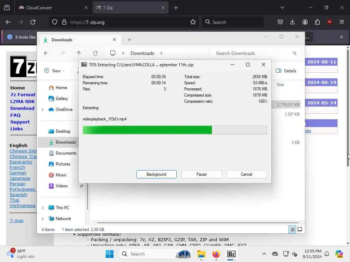Open the notification bell in taskbar

[x=327, y=254]
